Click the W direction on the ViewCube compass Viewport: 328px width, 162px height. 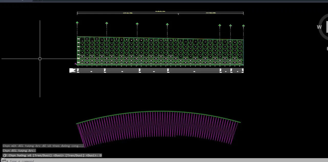click(319, 27)
